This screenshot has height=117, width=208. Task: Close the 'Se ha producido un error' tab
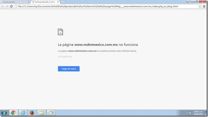(x=58, y=2)
